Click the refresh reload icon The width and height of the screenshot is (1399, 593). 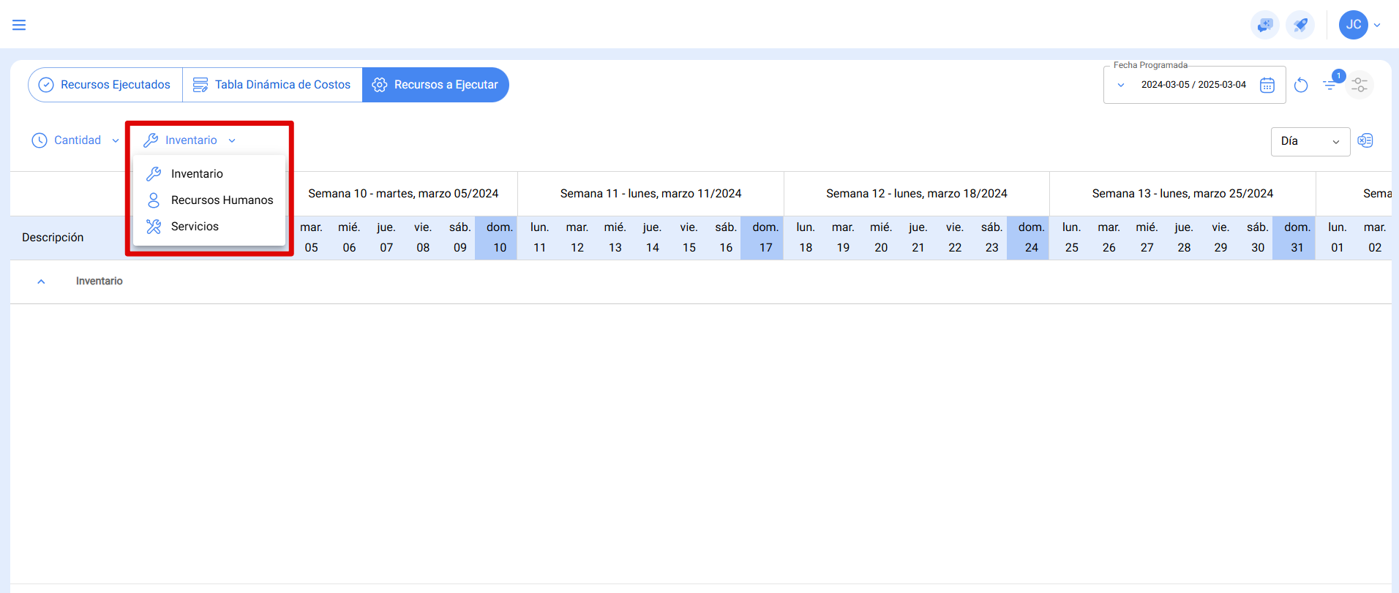click(1301, 85)
